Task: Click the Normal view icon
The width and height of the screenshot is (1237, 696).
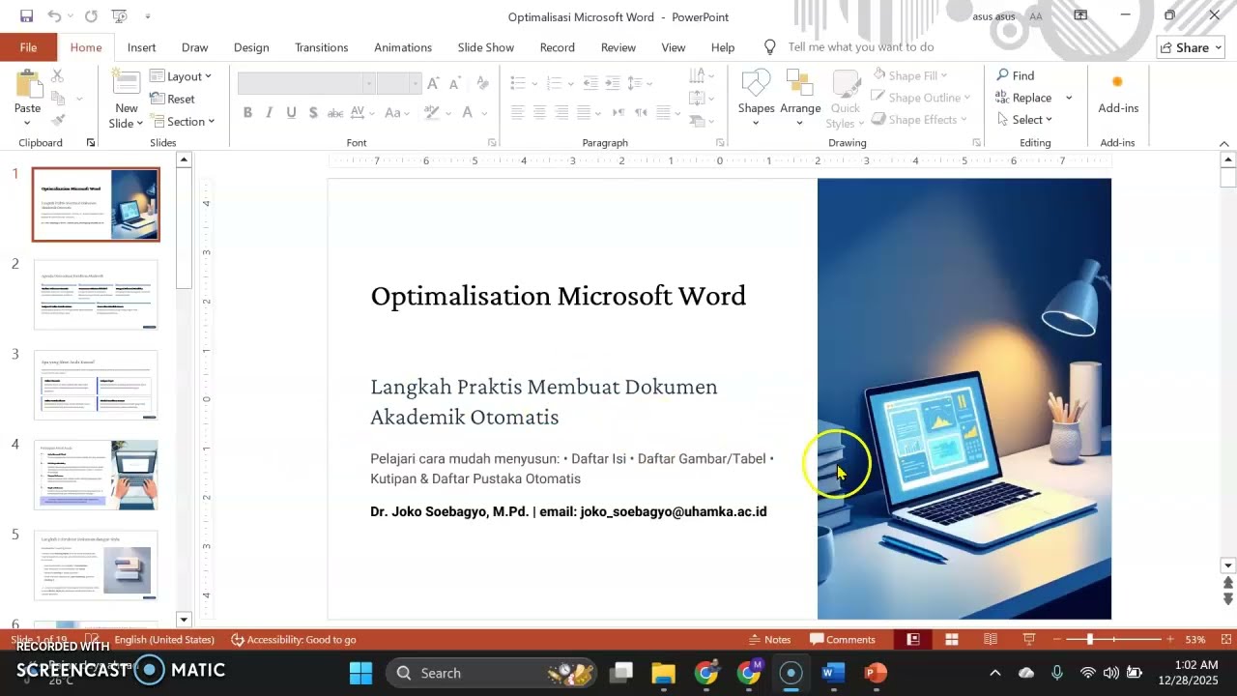Action: (x=913, y=639)
